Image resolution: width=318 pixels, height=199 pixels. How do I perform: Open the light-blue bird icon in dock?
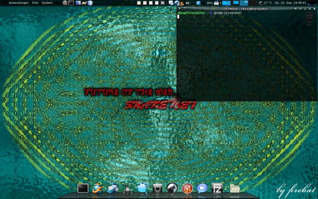[x=142, y=188]
